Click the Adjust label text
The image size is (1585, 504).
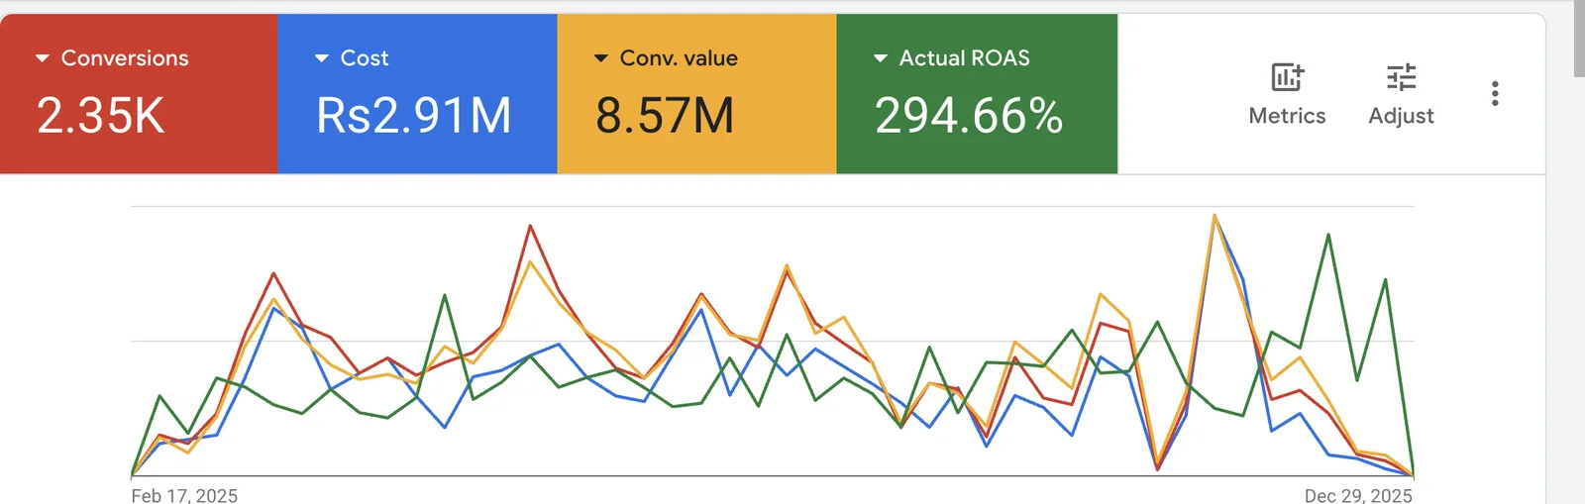pos(1401,117)
